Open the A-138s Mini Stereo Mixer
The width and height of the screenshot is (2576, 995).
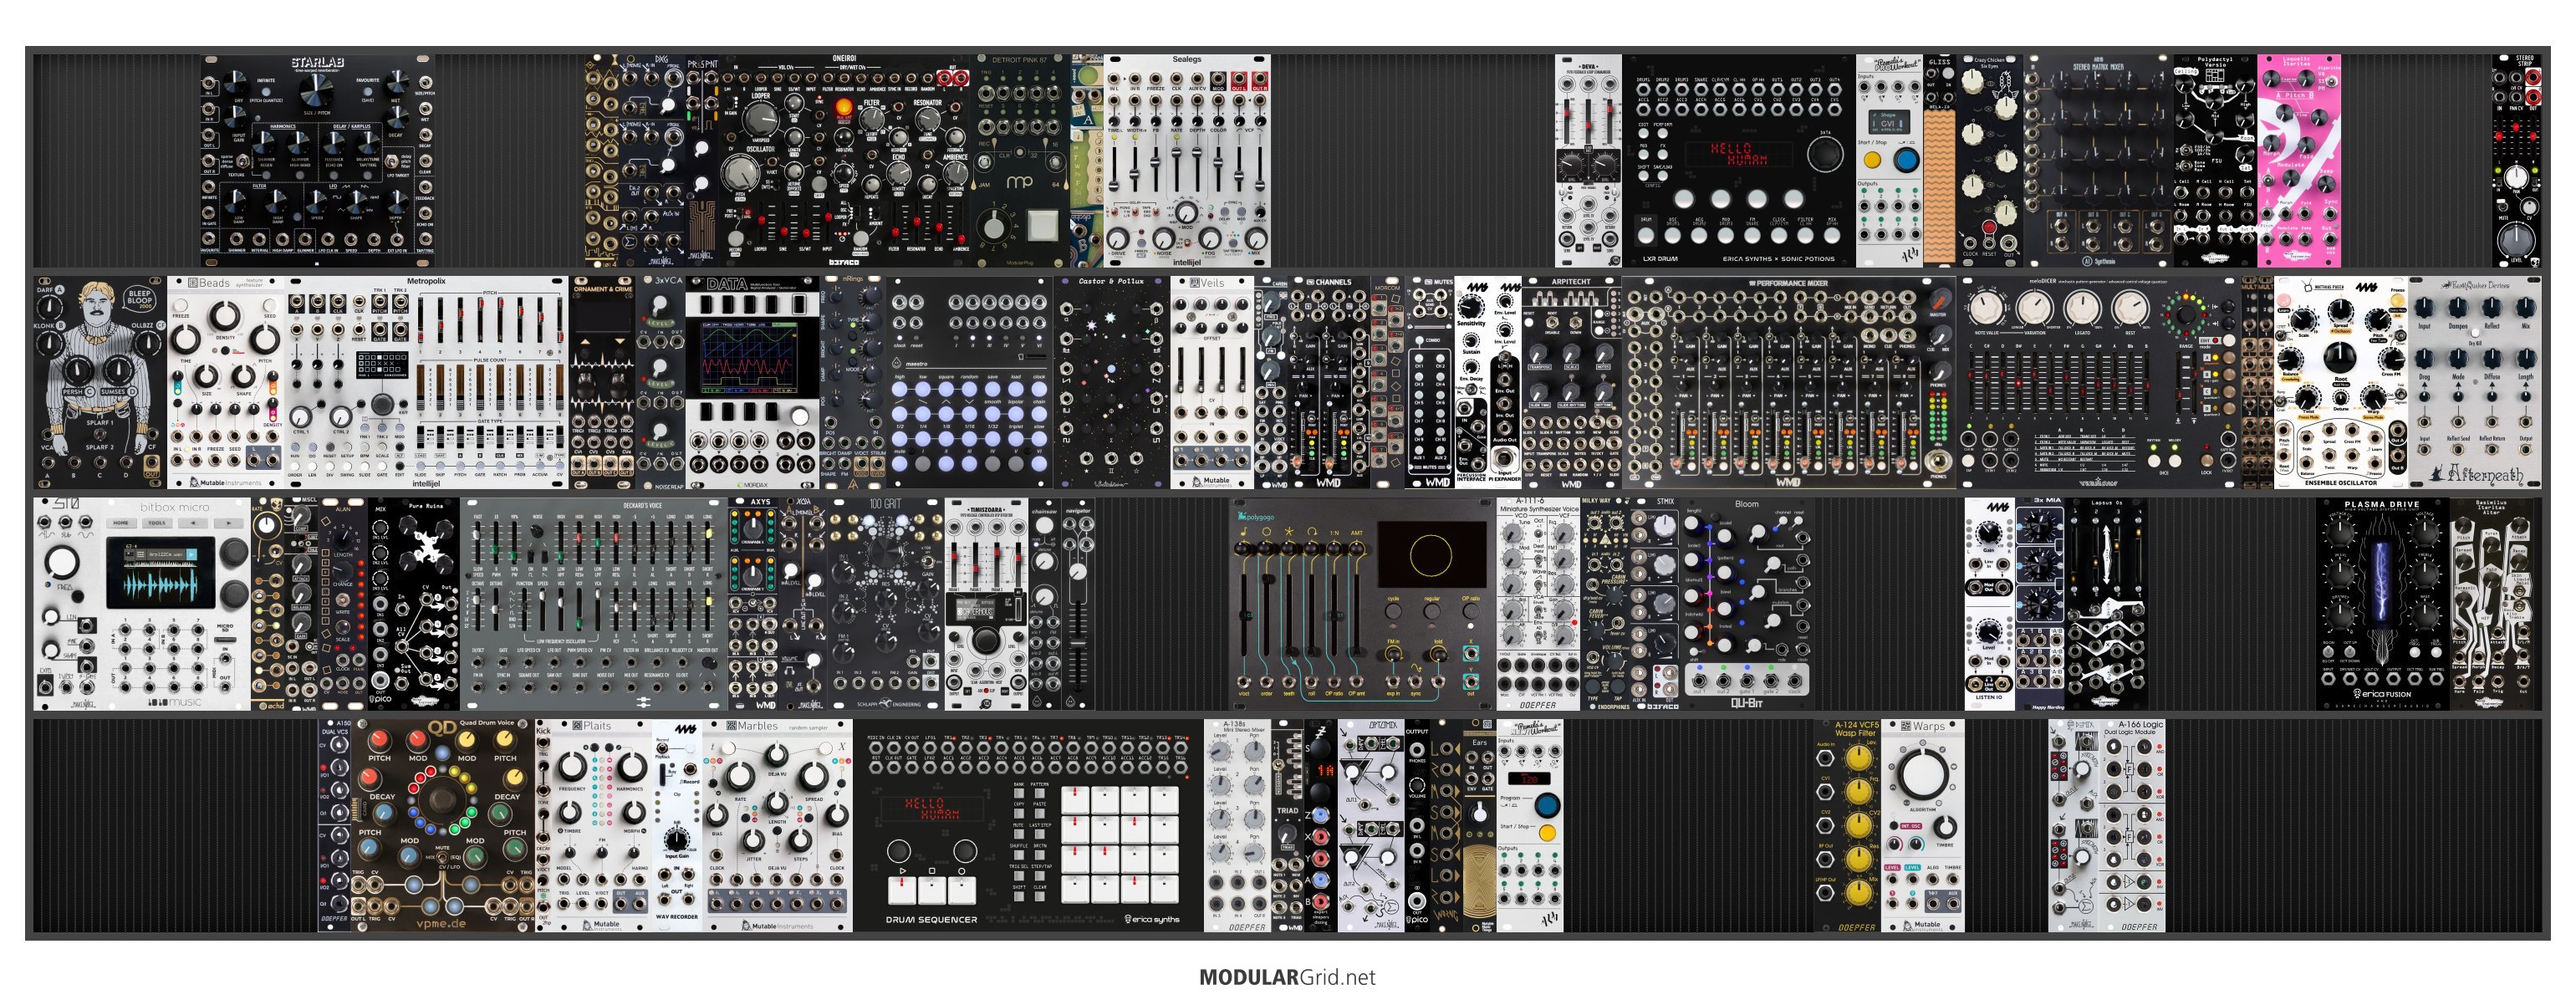(x=1238, y=826)
